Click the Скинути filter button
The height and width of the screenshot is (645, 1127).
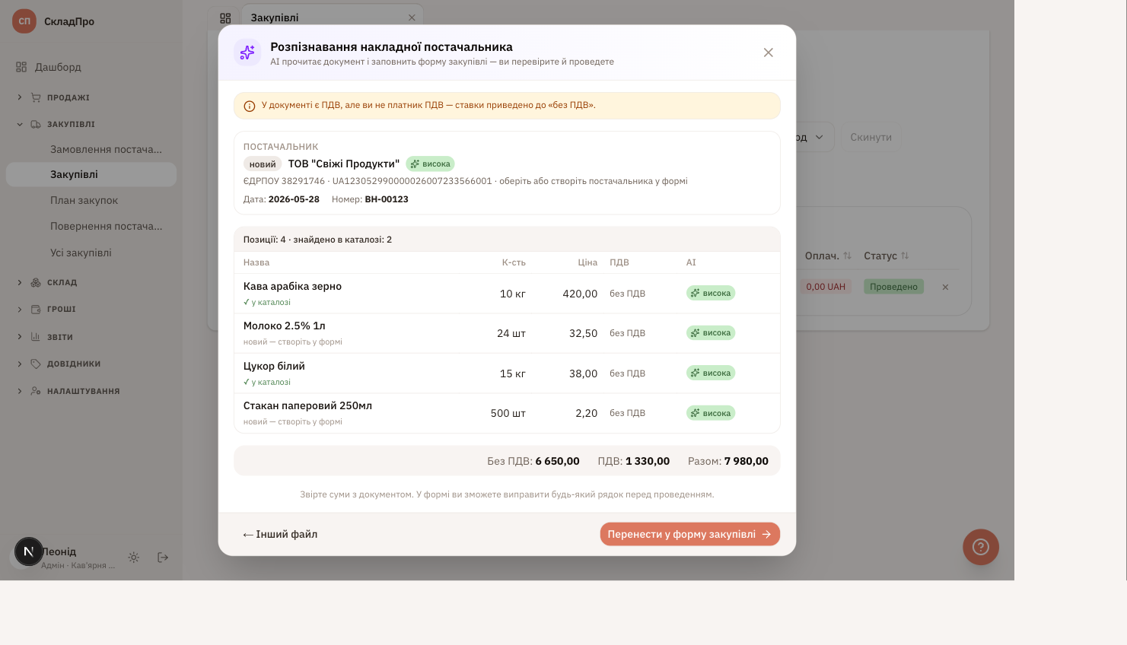(871, 137)
